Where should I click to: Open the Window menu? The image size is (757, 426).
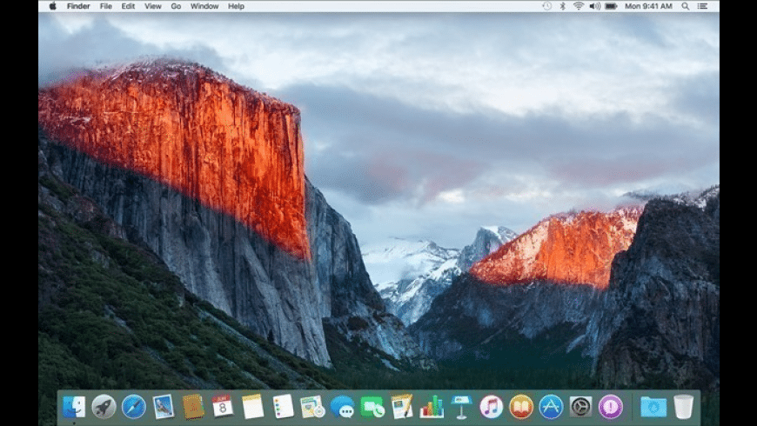[x=204, y=6]
